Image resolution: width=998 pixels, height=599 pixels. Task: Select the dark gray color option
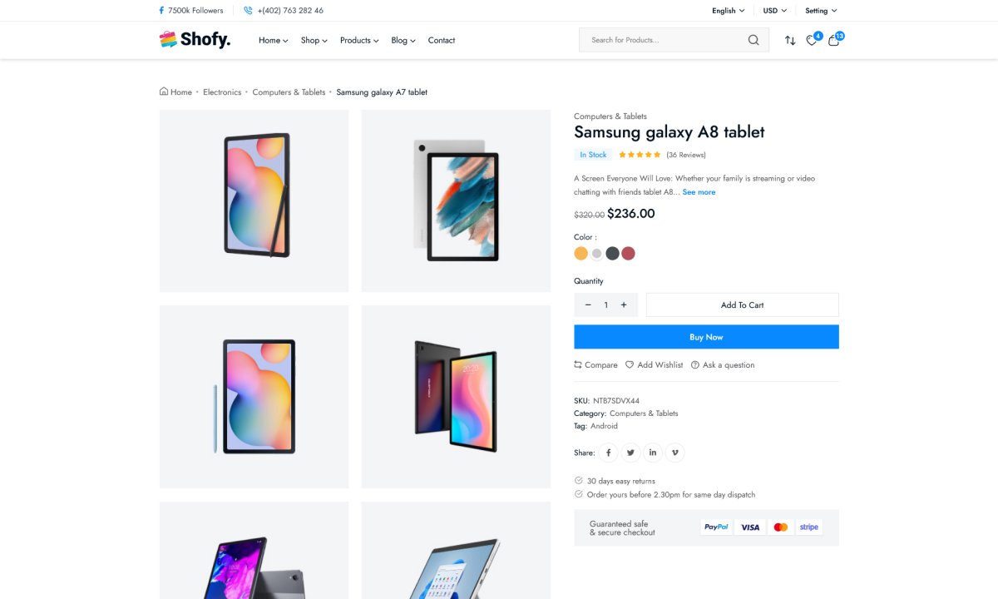(x=613, y=254)
